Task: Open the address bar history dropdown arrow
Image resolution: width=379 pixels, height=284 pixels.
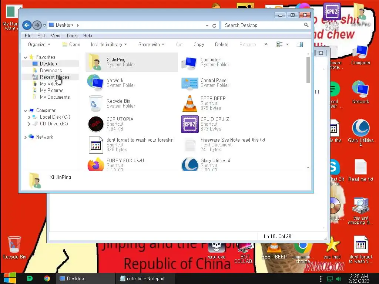Action: [207, 26]
